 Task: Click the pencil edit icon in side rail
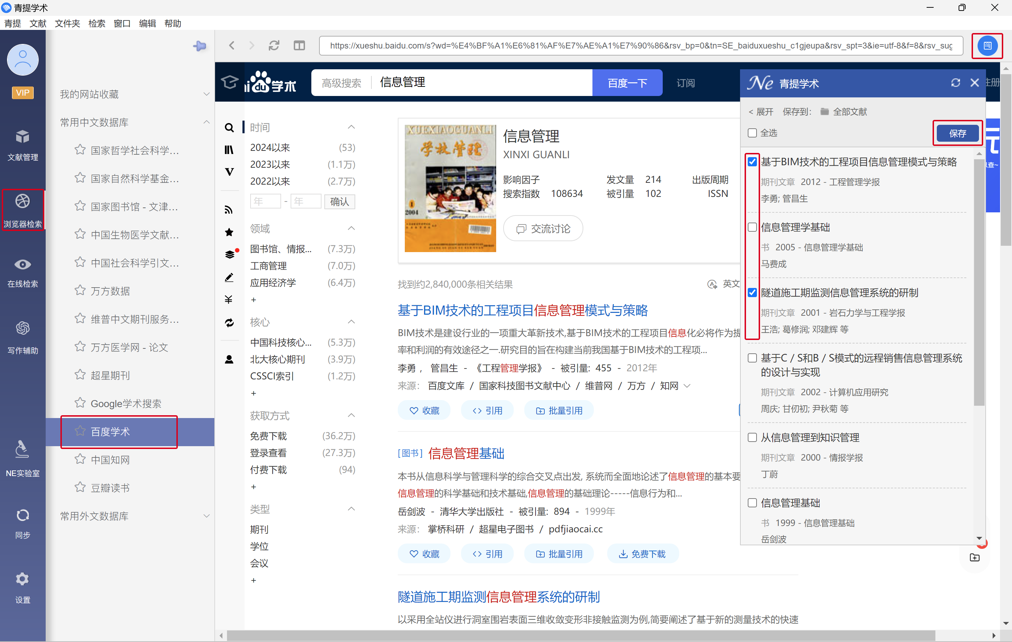click(x=229, y=277)
